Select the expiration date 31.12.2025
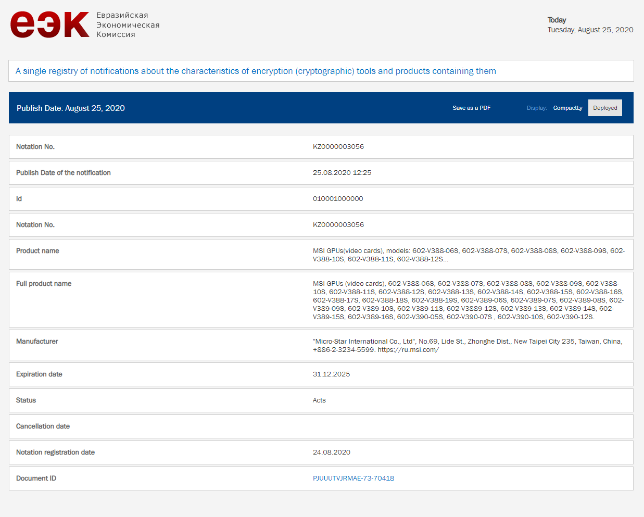 point(332,374)
